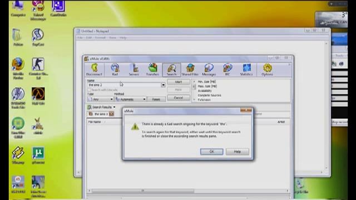Viewport: 356px width, 200px height.
Task: Open the uTorrent desktop icon
Action: 38,156
